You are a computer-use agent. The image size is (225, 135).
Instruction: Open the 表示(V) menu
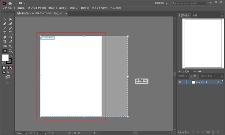85,8
